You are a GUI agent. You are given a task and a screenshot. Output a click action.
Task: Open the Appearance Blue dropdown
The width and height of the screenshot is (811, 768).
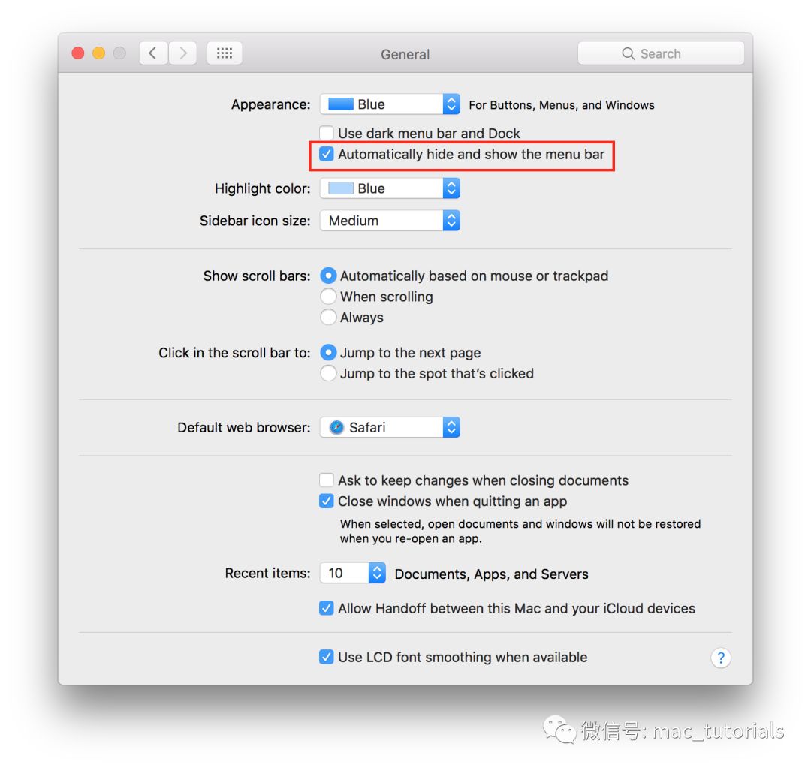(390, 104)
